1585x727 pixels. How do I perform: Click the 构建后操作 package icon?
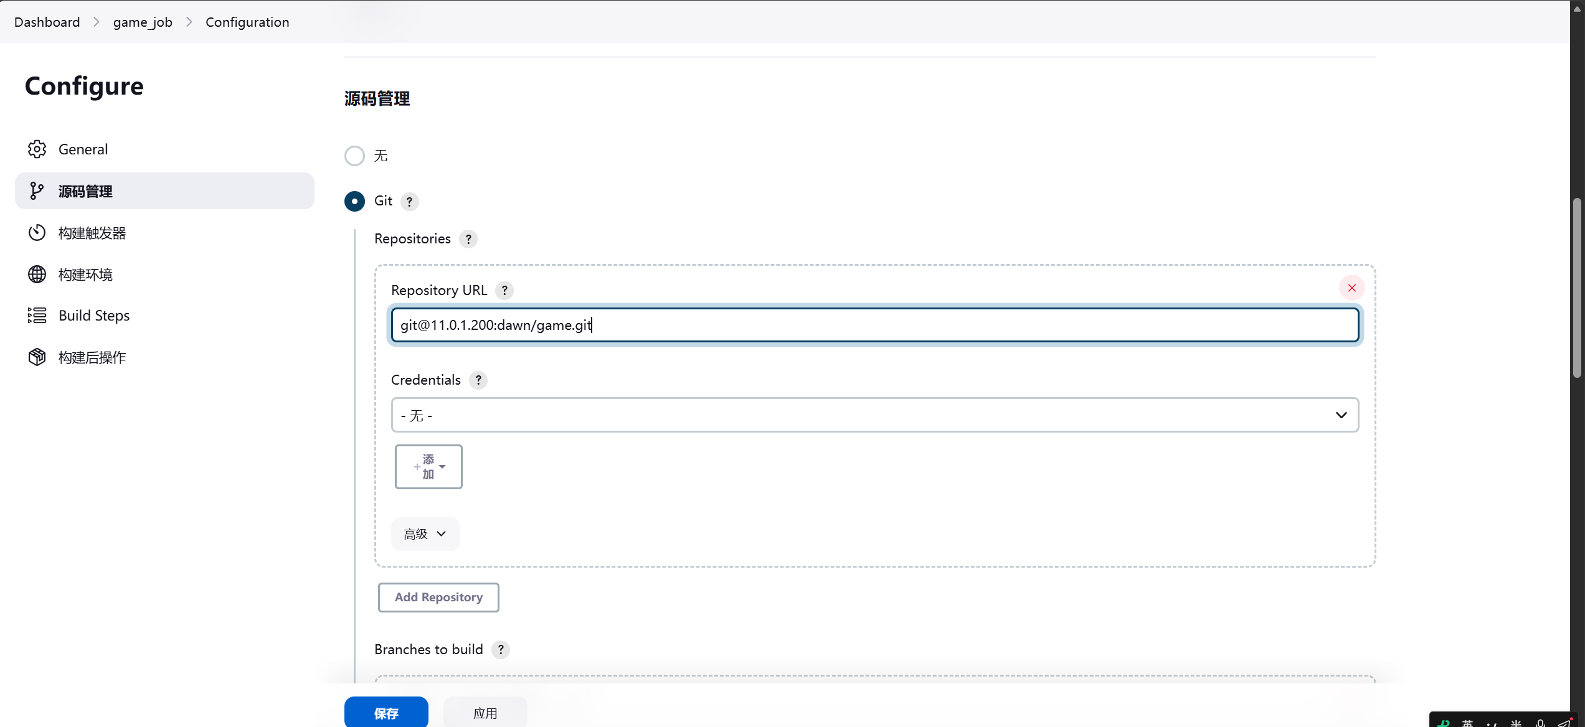[37, 357]
